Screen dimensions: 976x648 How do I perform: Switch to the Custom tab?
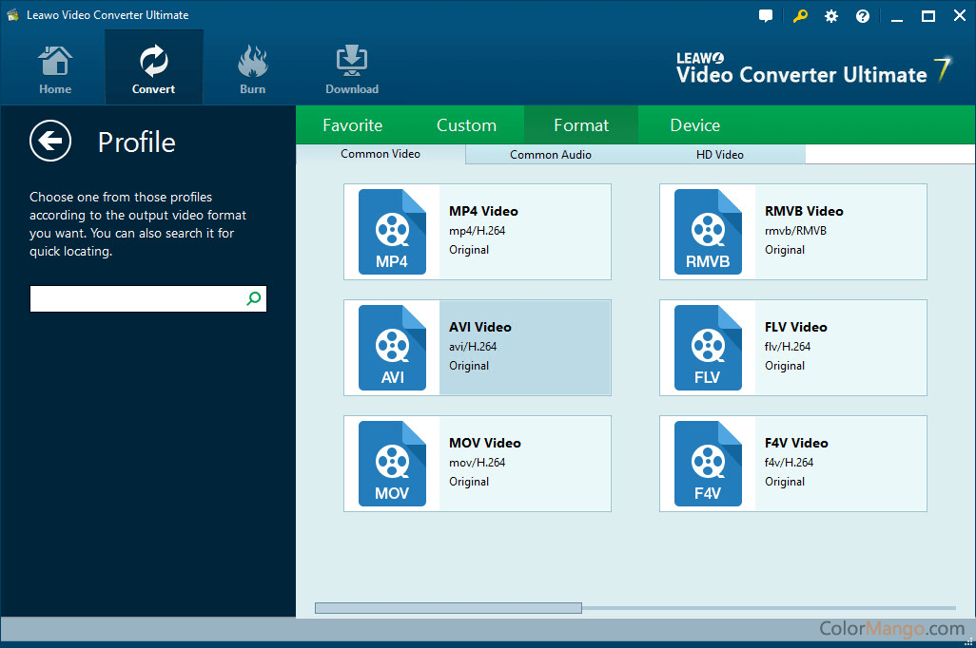coord(466,125)
